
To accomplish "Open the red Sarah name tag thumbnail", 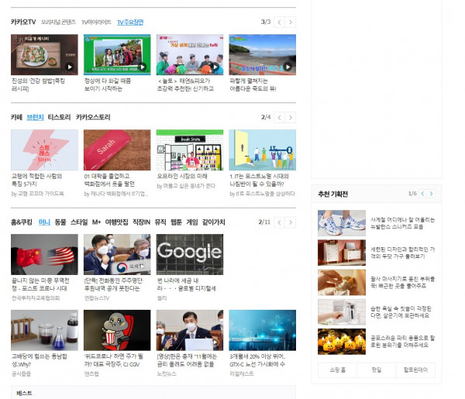I will (x=117, y=150).
